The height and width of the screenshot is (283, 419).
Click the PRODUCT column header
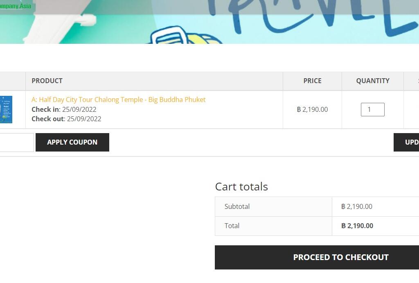(47, 81)
